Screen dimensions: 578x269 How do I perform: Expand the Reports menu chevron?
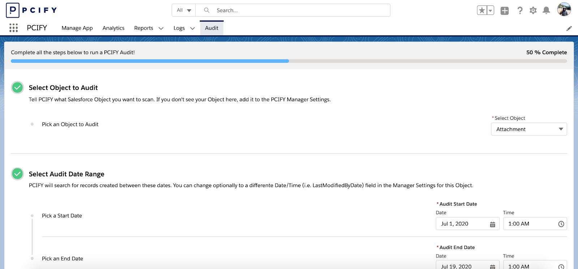(x=161, y=28)
